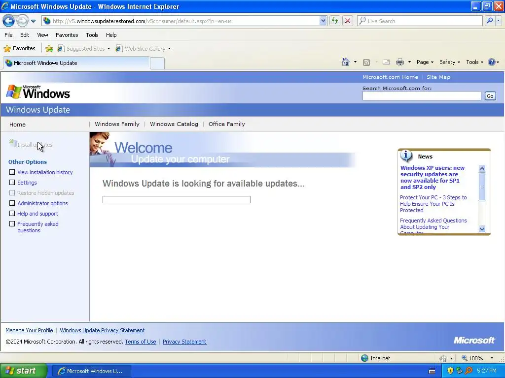Open Protect Your PC 3 Steps link

tap(433, 204)
